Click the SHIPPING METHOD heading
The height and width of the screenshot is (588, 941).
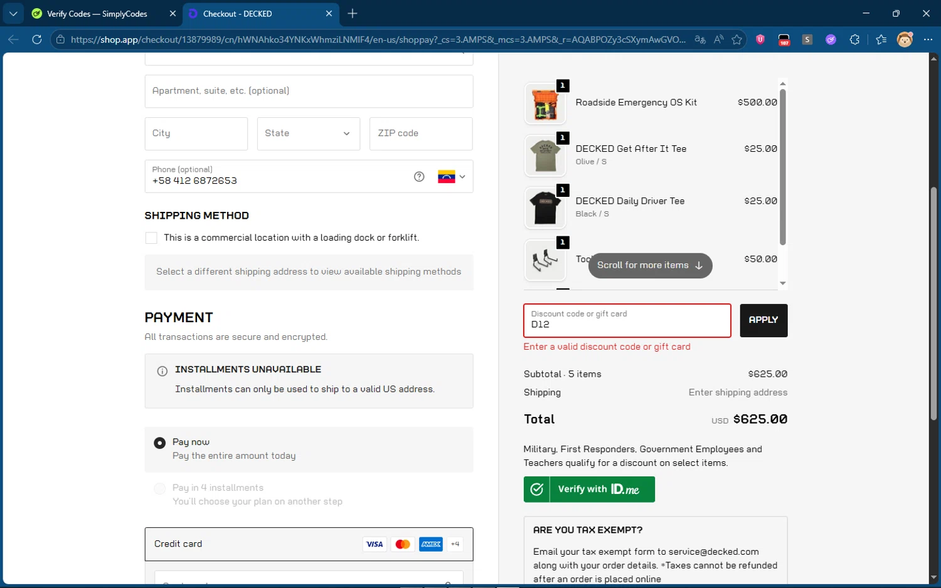[197, 216]
